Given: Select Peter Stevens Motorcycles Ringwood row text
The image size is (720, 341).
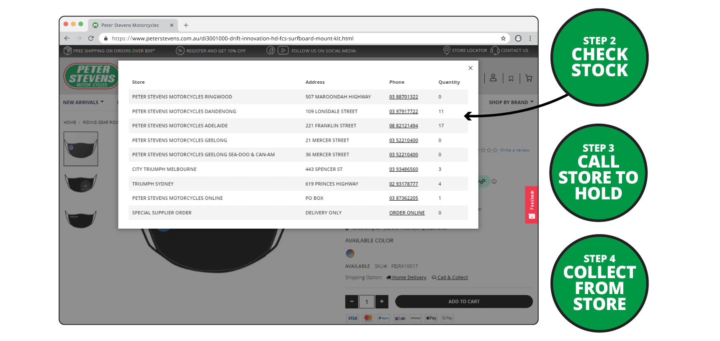Looking at the screenshot, I should coord(182,97).
